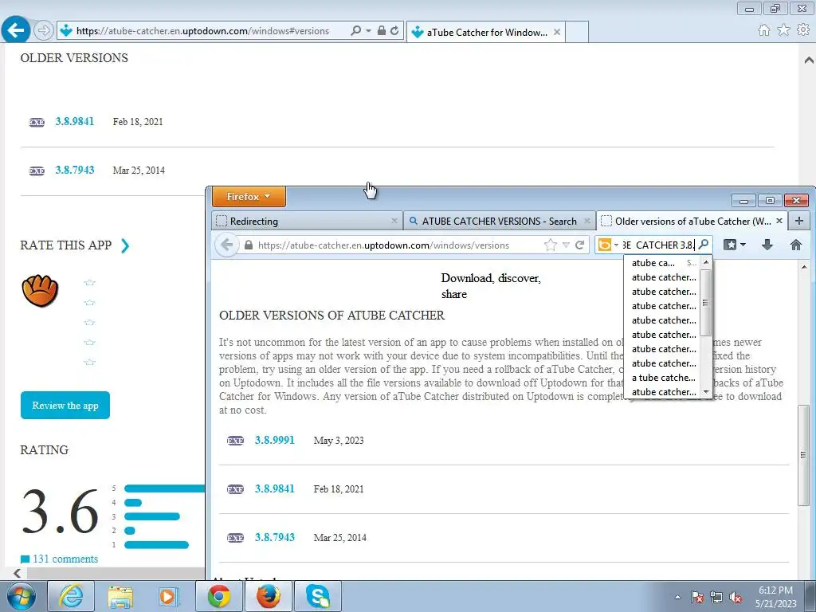Click the 3-star rating bar
Viewport: 816px width, 612px height.
pos(152,516)
